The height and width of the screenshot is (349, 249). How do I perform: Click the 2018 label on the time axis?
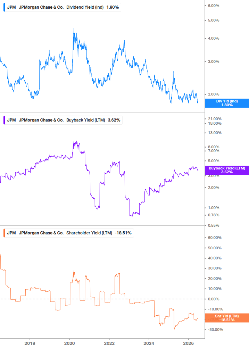click(x=30, y=343)
